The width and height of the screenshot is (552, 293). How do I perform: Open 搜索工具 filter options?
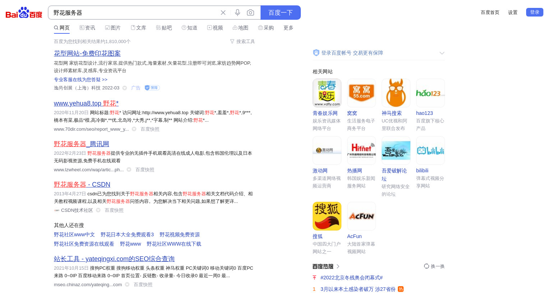(243, 41)
